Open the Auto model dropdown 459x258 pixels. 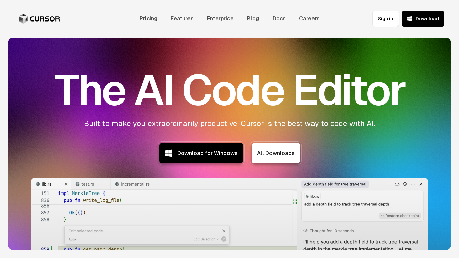pos(74,239)
